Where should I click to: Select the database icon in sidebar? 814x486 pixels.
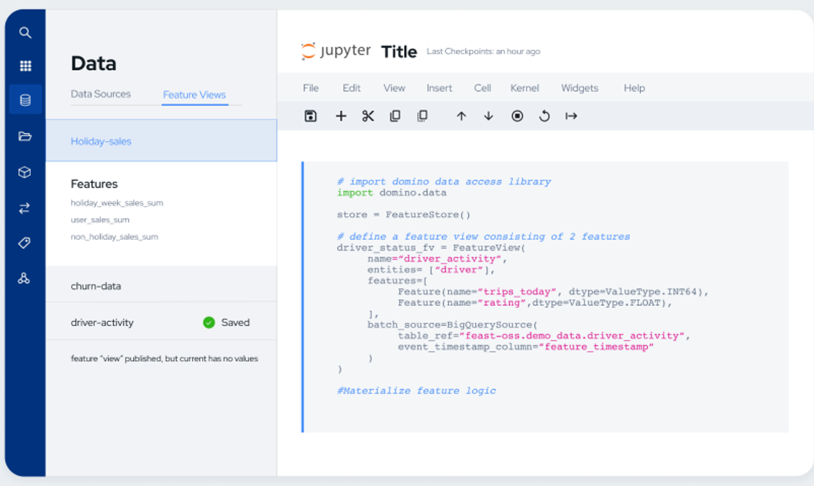[x=25, y=100]
